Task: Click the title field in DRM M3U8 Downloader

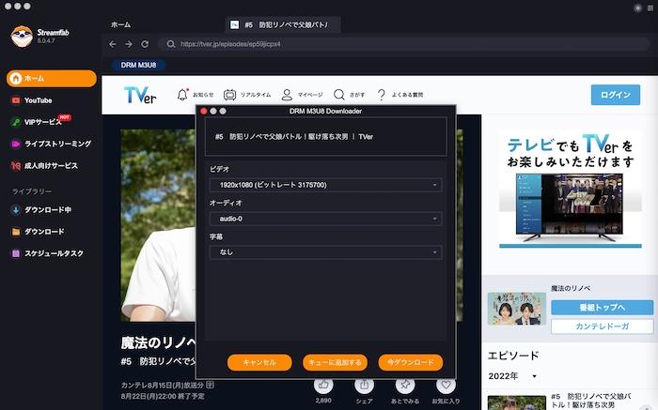Action: coord(325,137)
